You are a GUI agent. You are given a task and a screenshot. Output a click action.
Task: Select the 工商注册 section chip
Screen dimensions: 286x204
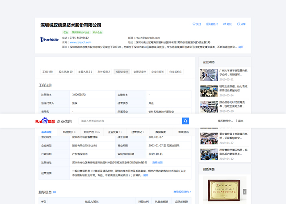48,72
